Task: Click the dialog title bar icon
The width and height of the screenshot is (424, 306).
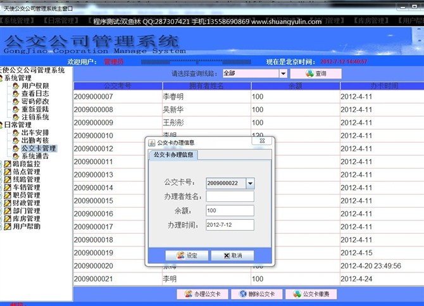Action: coord(152,143)
